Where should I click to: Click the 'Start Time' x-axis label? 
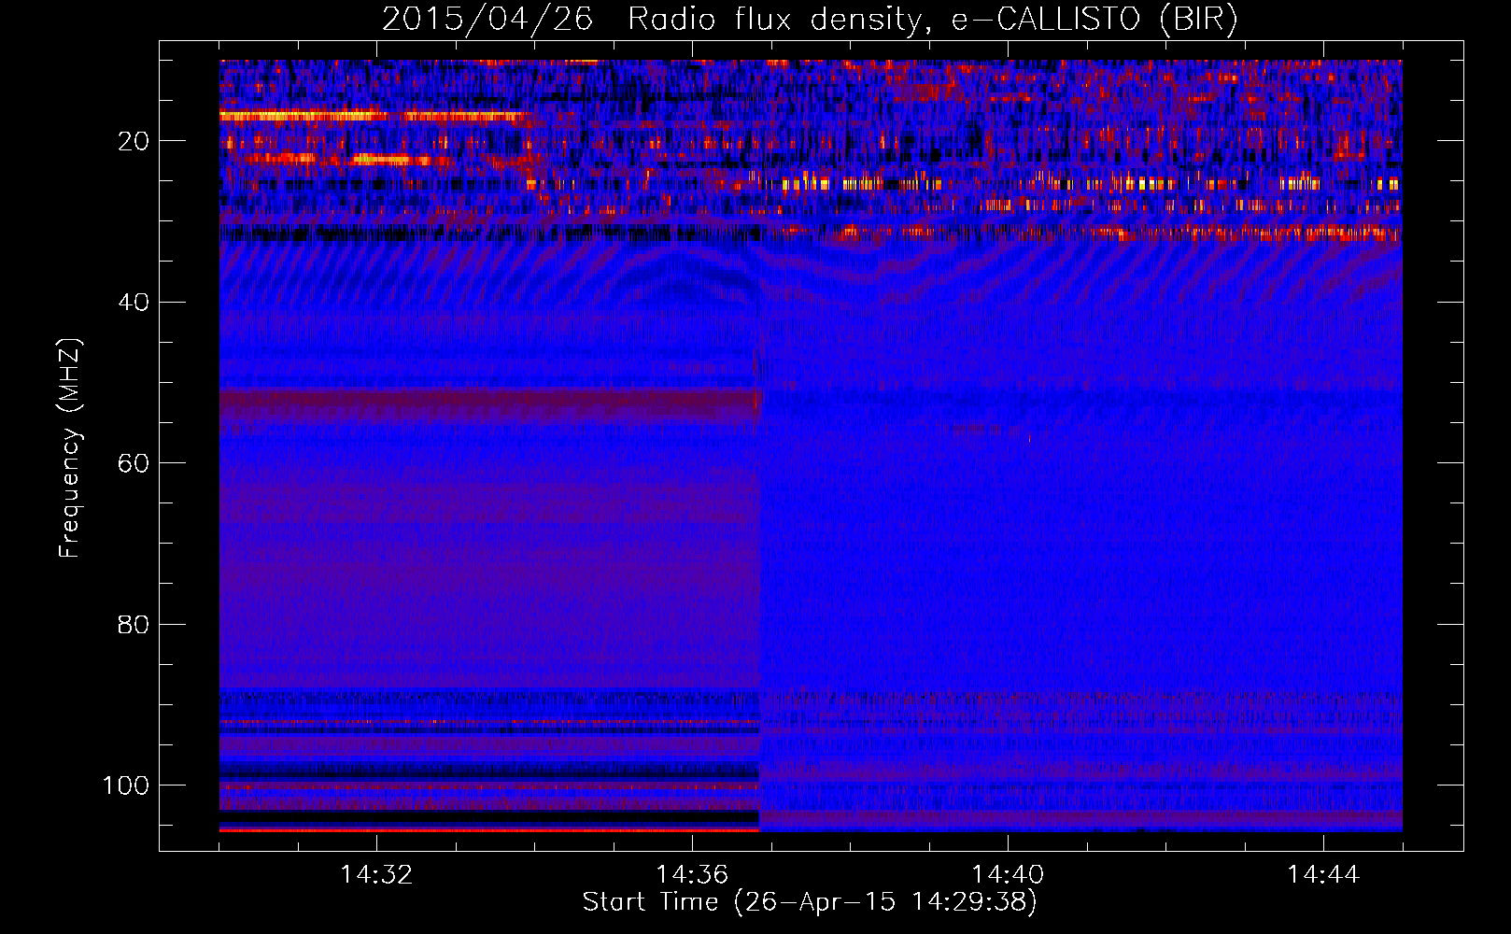650,902
